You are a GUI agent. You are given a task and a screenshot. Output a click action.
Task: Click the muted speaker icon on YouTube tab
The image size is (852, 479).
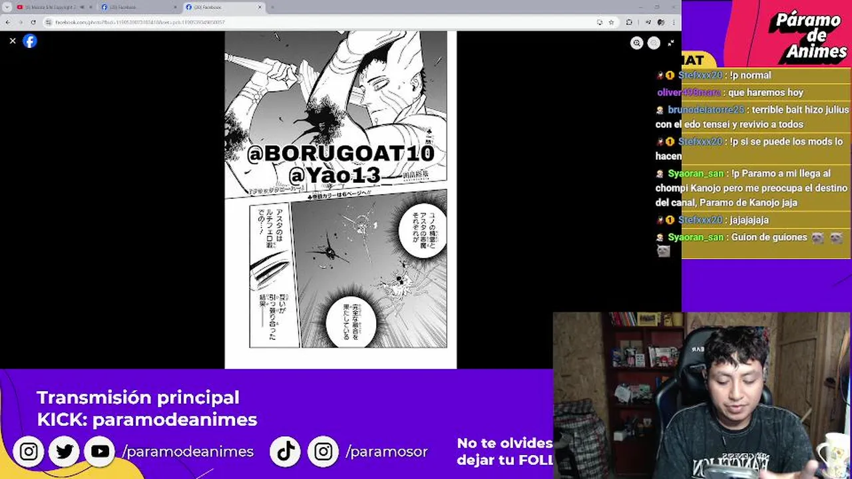[x=82, y=7]
